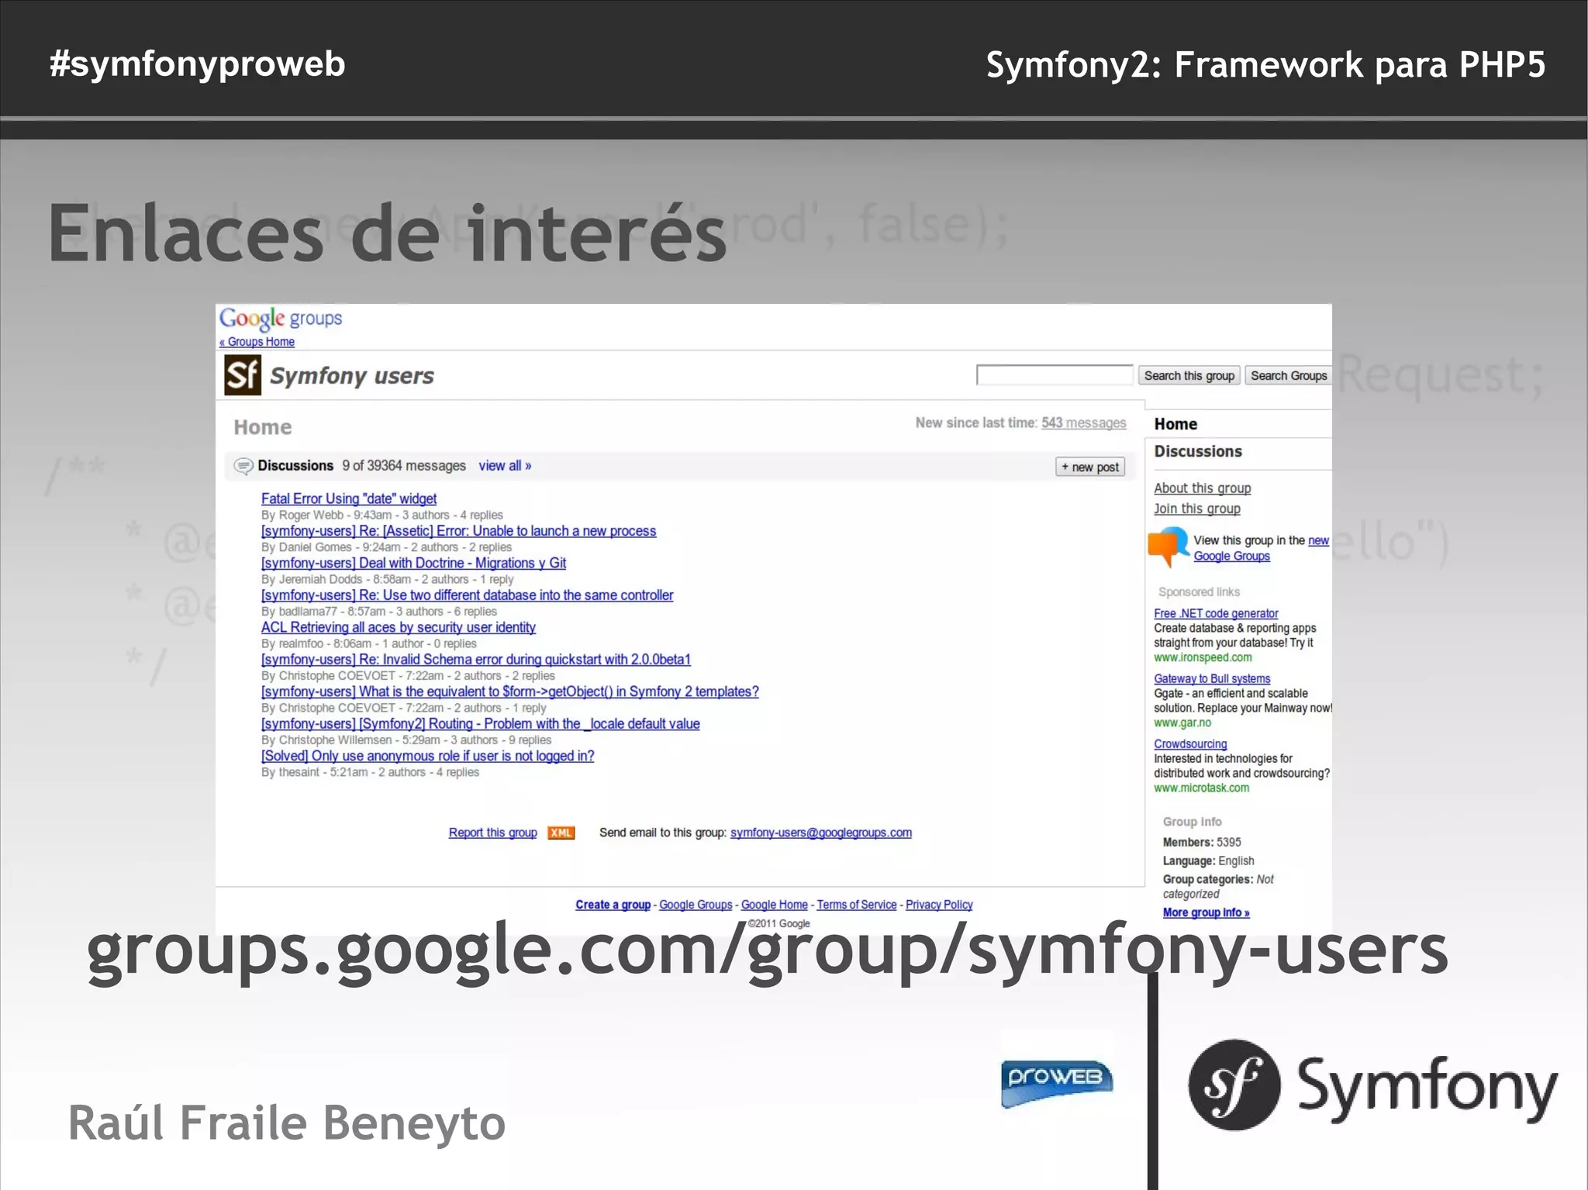
Task: Open Google Home footer link
Action: 775,905
